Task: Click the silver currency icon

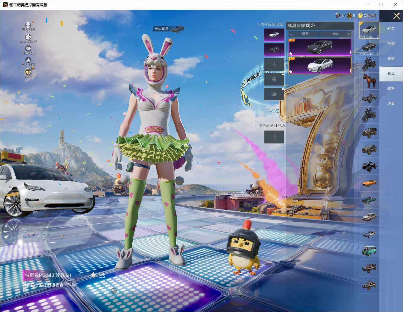Action: pos(338,15)
